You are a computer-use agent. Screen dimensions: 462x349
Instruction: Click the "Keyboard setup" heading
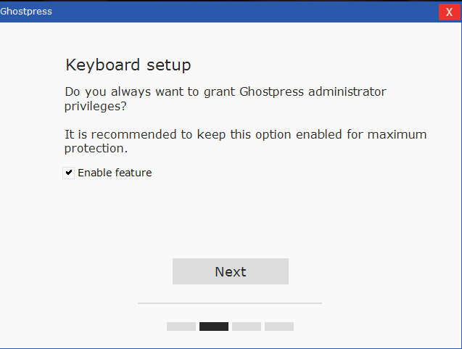tap(128, 65)
